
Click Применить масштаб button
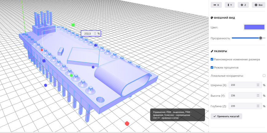[226, 117]
